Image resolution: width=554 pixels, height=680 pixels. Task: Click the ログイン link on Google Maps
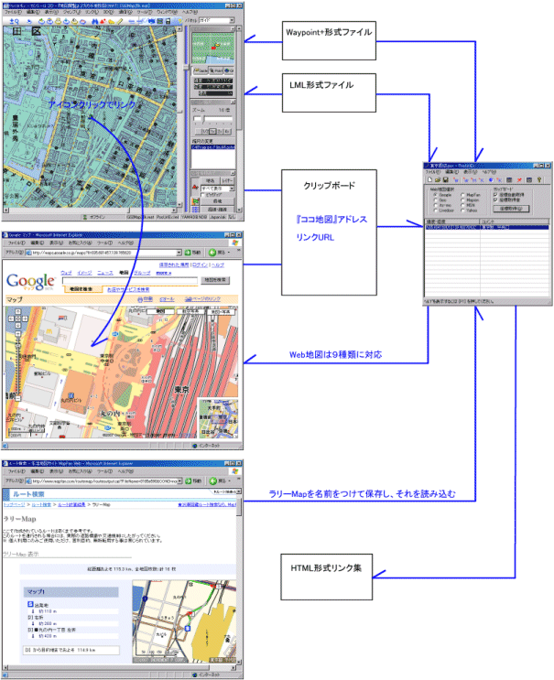[200, 264]
